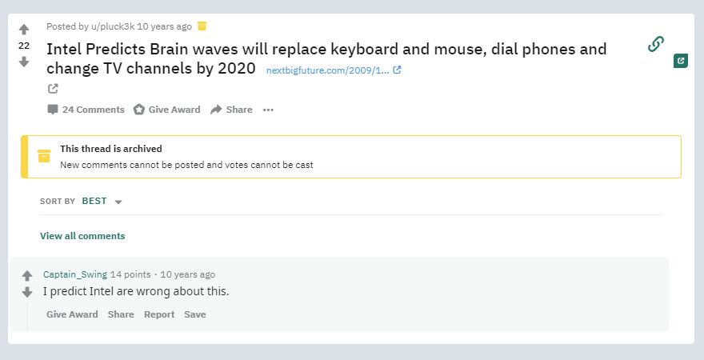Give Award to the post
The image size is (704, 360).
pos(166,110)
